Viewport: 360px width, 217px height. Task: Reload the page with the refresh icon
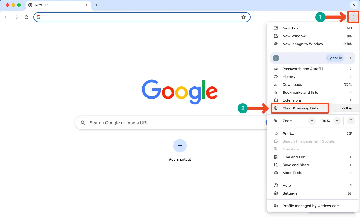(26, 17)
